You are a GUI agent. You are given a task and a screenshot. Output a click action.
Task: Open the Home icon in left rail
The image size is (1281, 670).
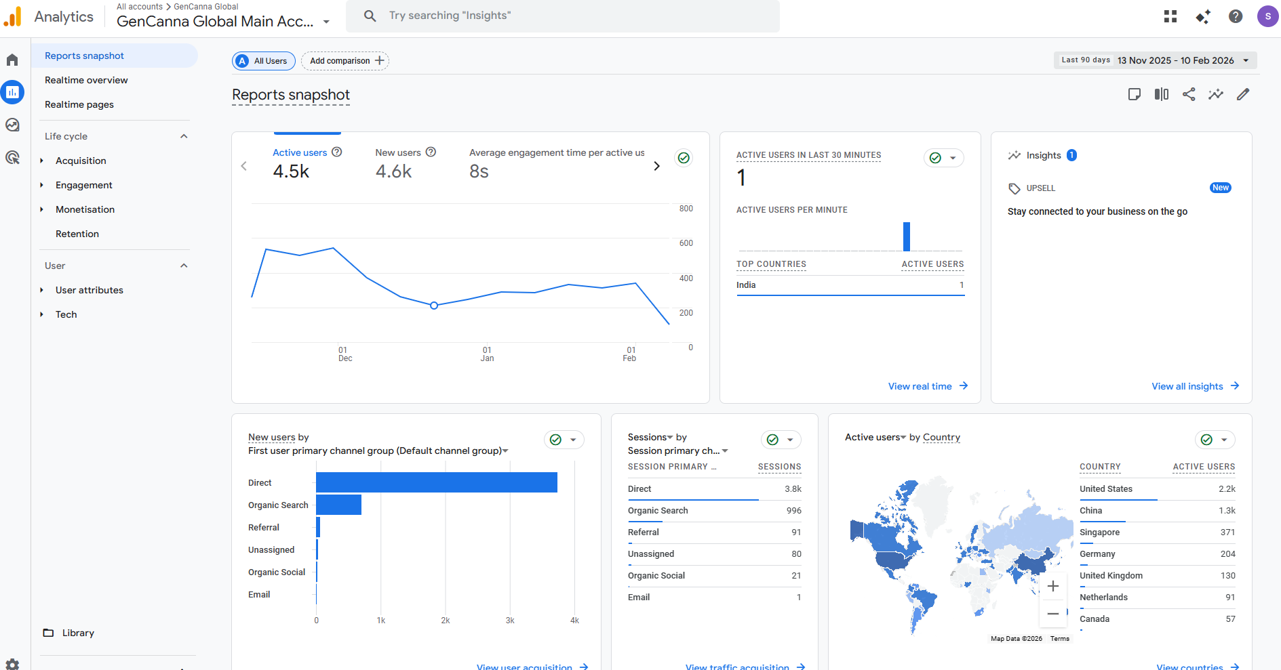point(12,60)
